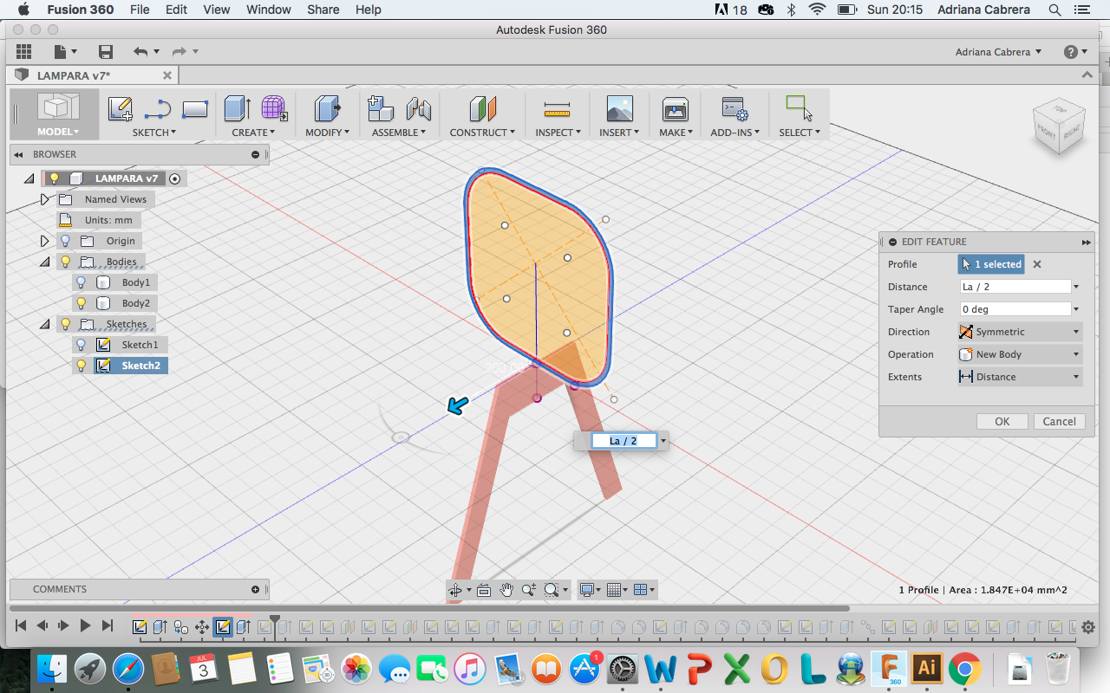Select the Joint assemble icon
Image resolution: width=1110 pixels, height=693 pixels.
point(419,109)
